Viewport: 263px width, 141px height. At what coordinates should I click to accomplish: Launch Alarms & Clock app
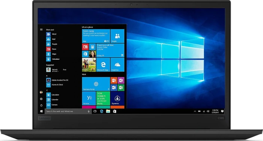click(55, 85)
